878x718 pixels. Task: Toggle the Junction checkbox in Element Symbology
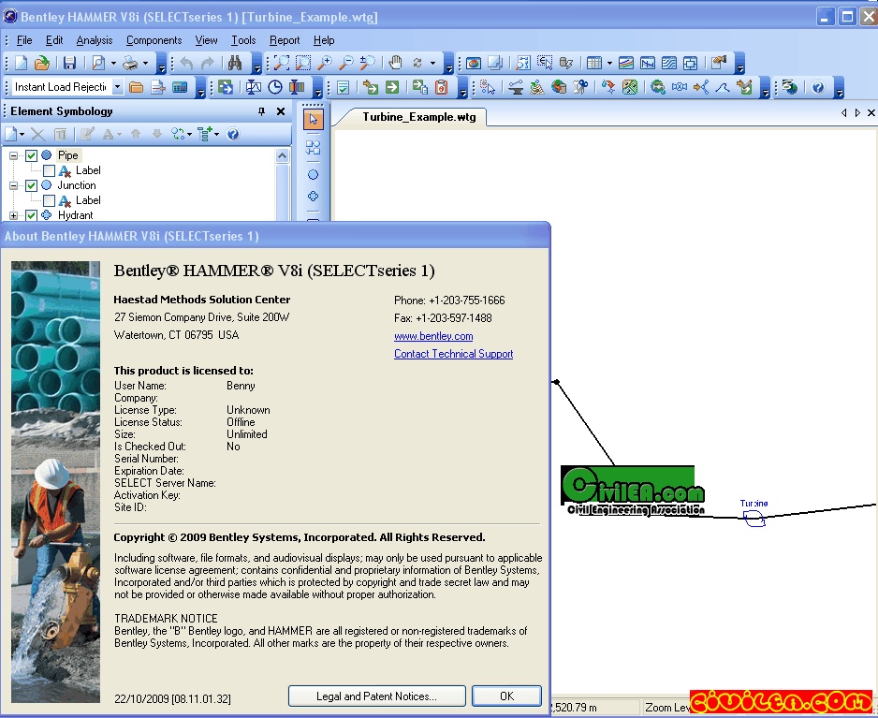32,185
